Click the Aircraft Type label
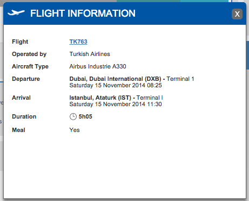 point(30,66)
